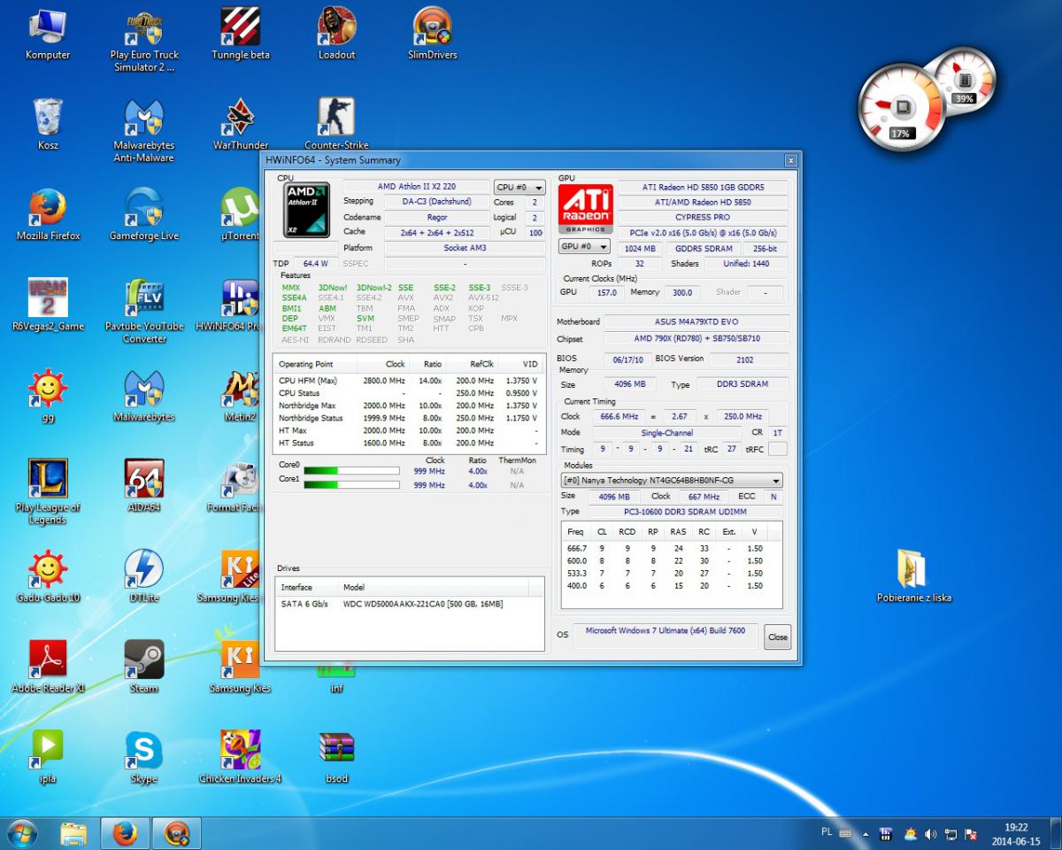Launch the Gadu-Gadu 10 desktop icon

point(48,576)
